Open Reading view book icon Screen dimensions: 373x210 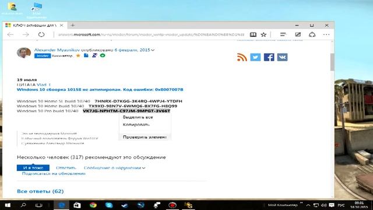pos(253,35)
